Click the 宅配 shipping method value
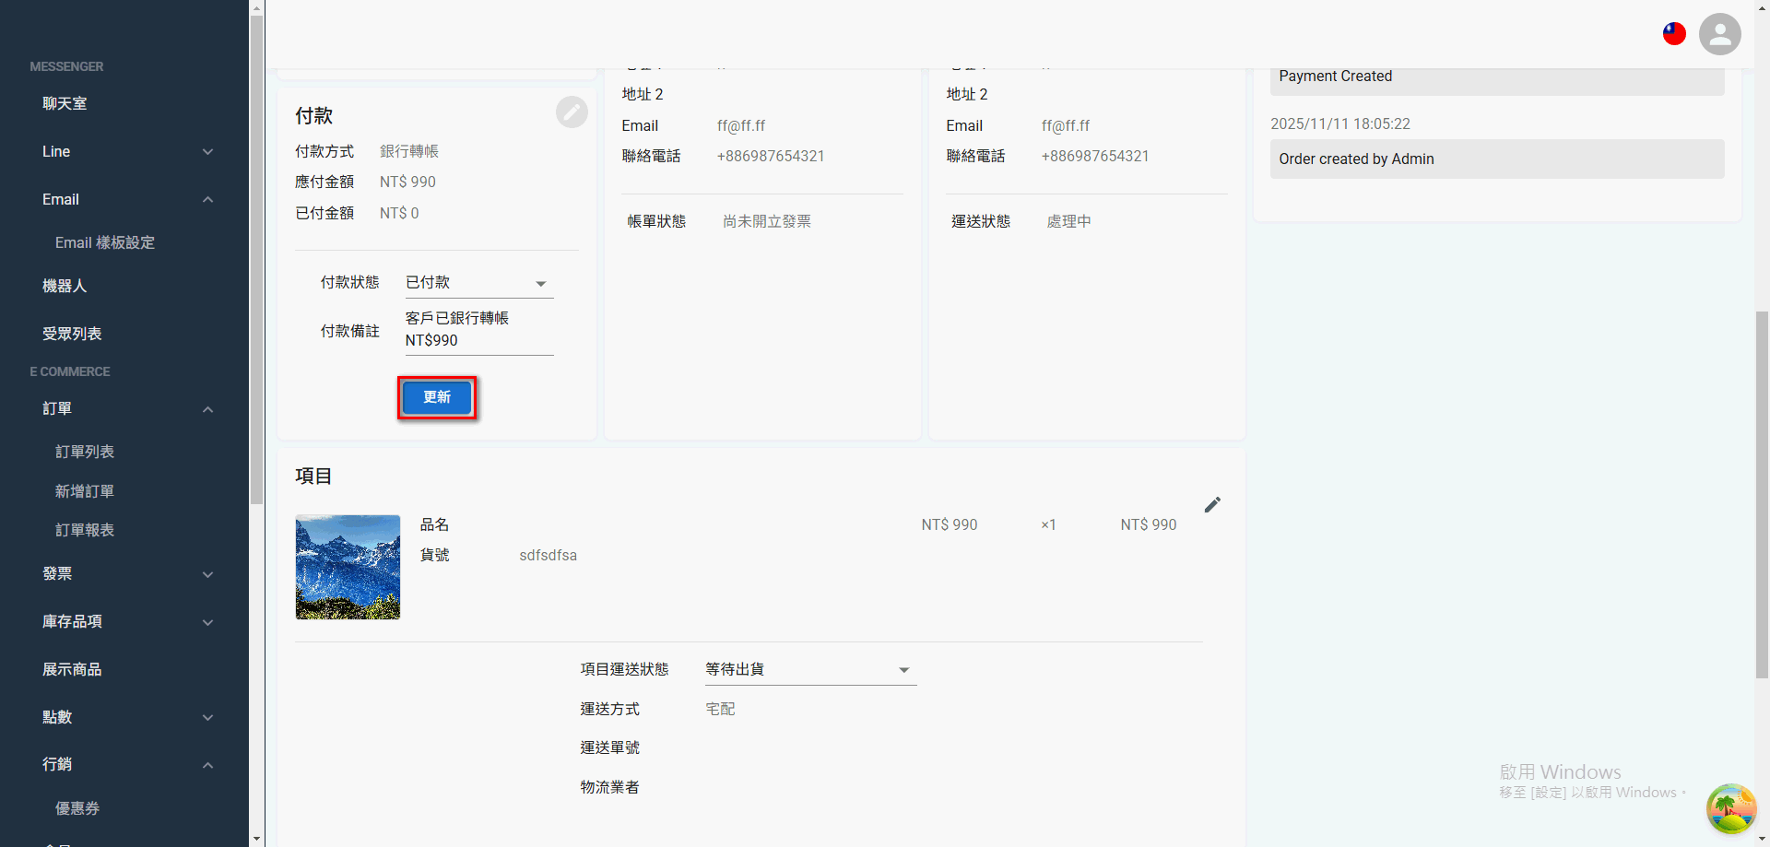1770x847 pixels. (x=720, y=709)
